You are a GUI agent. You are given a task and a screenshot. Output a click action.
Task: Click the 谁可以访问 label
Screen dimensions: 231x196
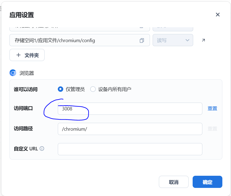click(26, 89)
